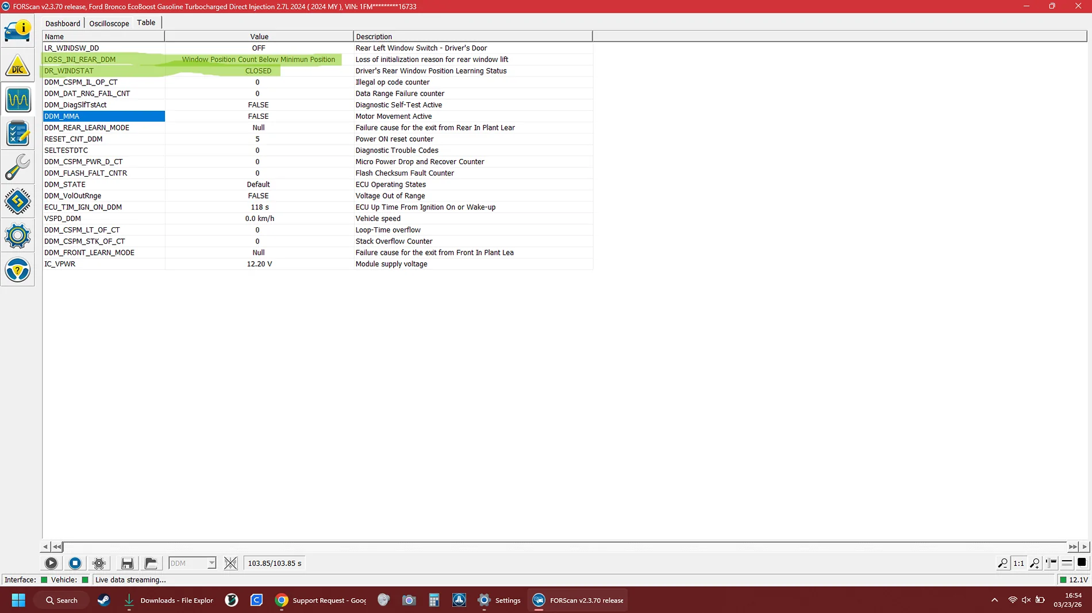1092x613 pixels.
Task: Select the LR_WINDSW_DD row
Action: [317, 48]
